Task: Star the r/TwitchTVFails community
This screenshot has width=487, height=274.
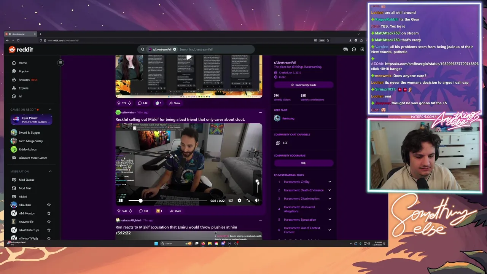Action: (x=49, y=238)
